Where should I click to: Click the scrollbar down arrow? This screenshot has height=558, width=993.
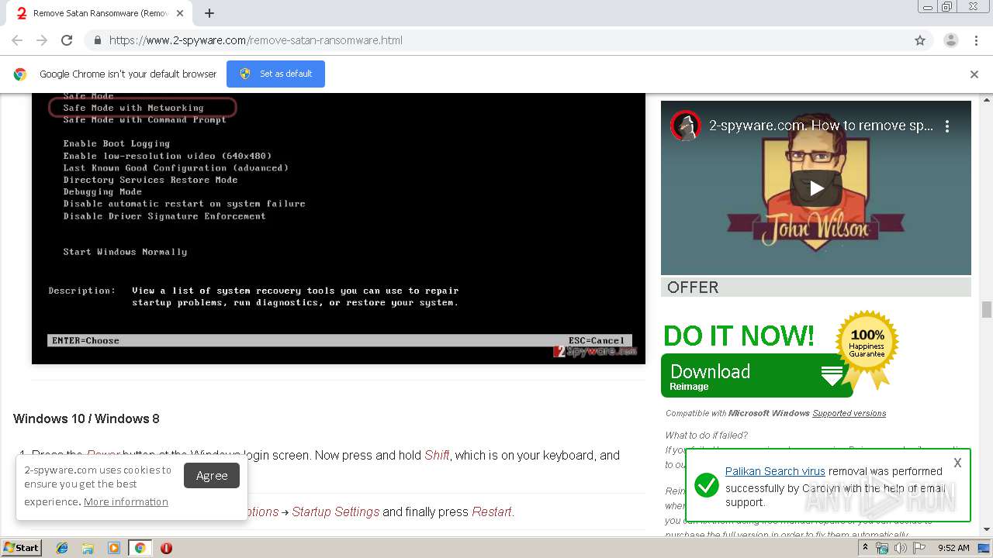(987, 529)
